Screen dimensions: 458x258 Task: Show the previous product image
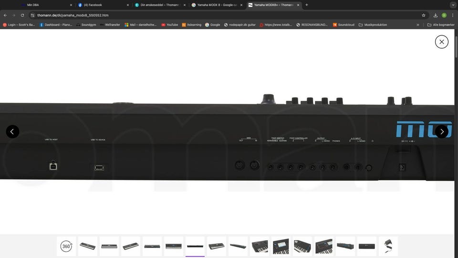[12, 132]
